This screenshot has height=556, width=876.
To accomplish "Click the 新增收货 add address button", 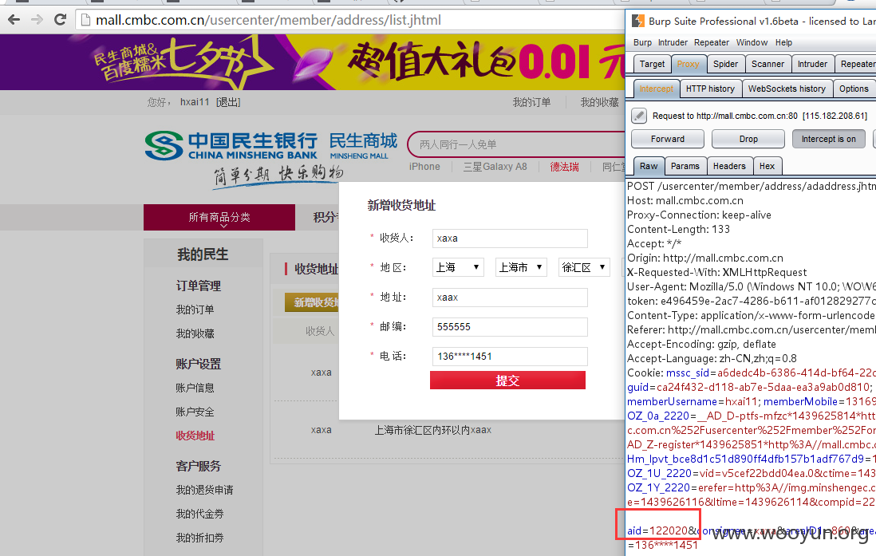I will click(312, 302).
